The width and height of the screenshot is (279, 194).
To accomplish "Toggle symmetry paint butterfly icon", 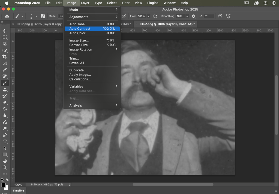I will [228, 16].
